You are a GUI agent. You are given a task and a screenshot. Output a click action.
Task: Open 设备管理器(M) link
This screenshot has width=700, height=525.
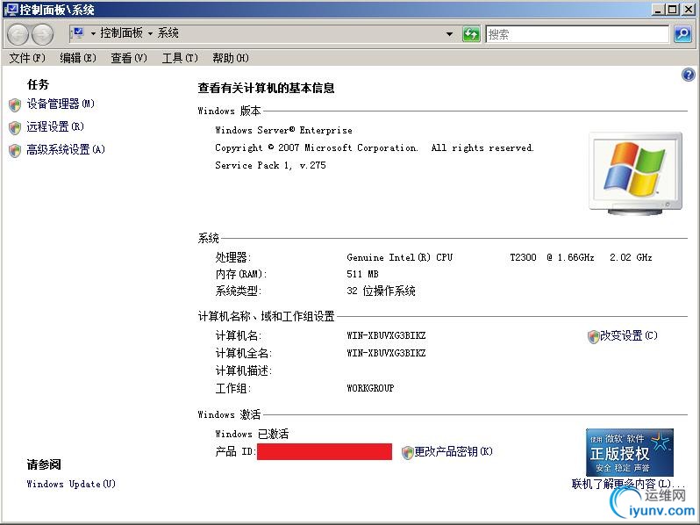[61, 104]
